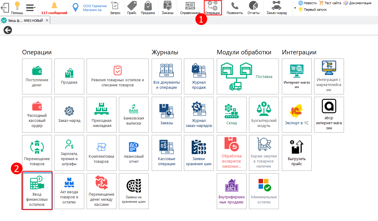378x221 pixels.
Task: Open the Поступление денег operation tile
Action: 37,76
